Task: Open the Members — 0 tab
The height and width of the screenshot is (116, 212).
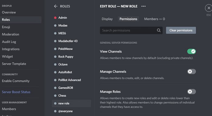Action: click(154, 19)
